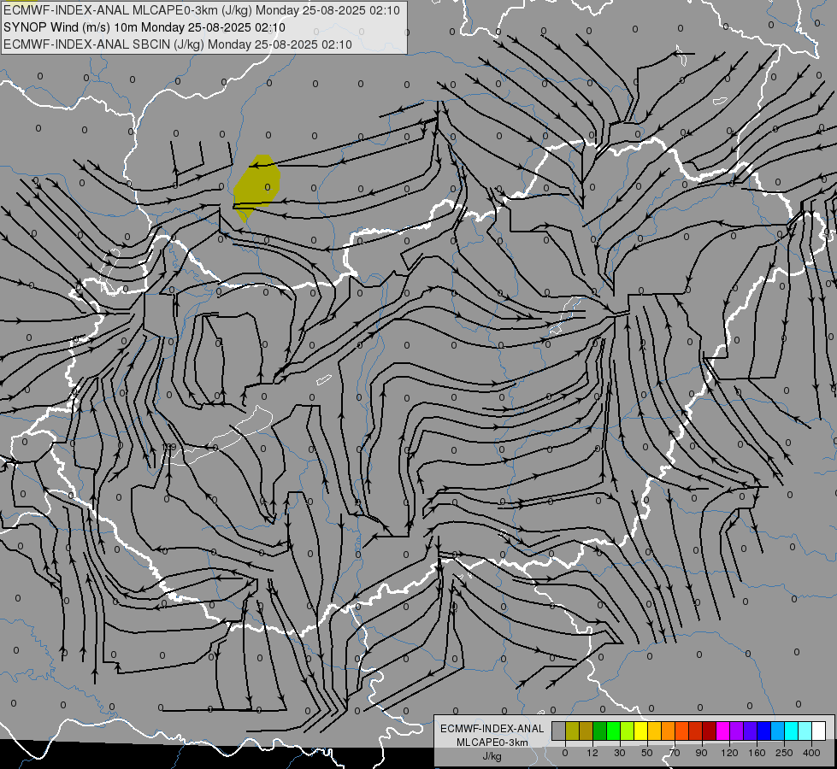Viewport: 837px width, 769px height.
Task: Click the legend value 160
Action: pos(757,753)
